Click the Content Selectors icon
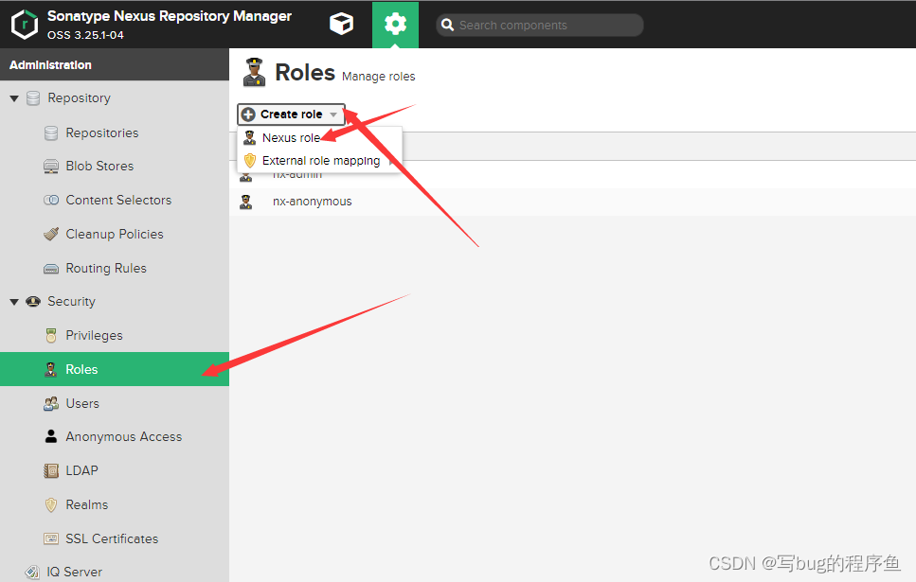 click(51, 201)
